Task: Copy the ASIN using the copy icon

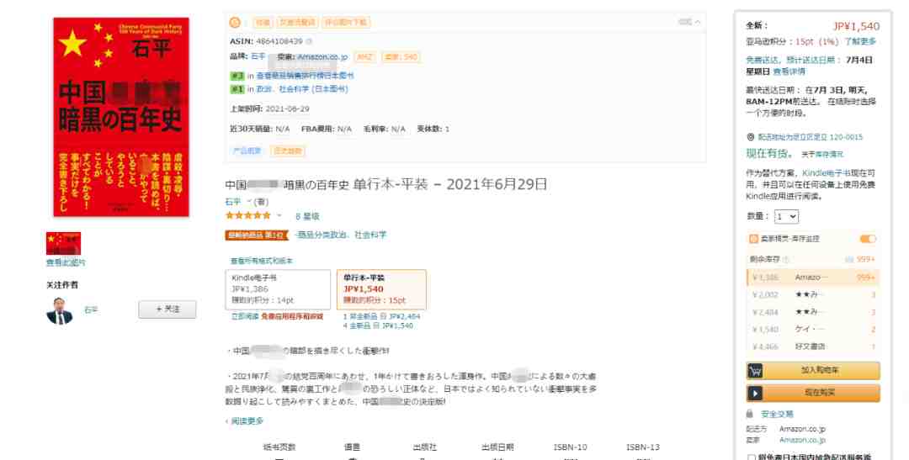Action: [309, 42]
